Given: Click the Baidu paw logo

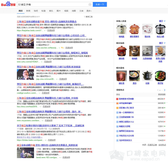Looking at the screenshot, I should coord(8,4).
